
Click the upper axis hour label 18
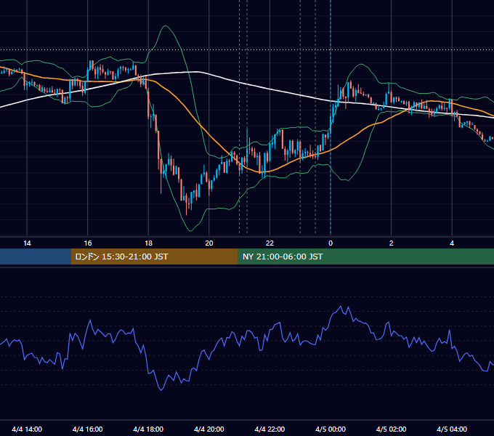[148, 243]
